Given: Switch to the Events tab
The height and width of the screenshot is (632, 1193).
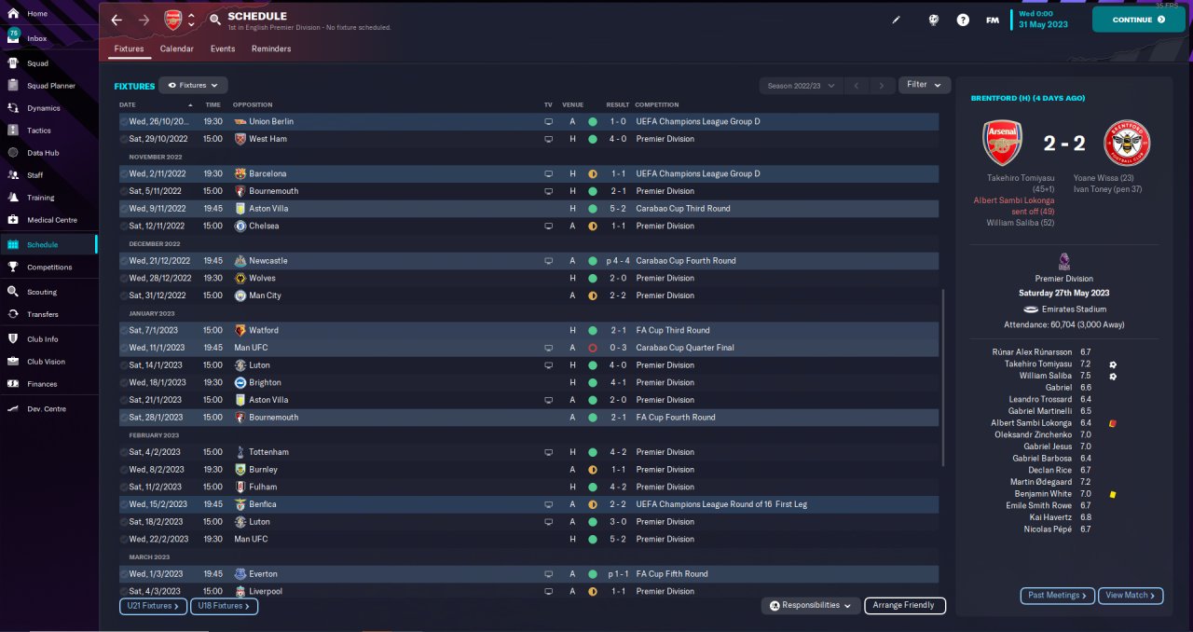Looking at the screenshot, I should click(223, 48).
